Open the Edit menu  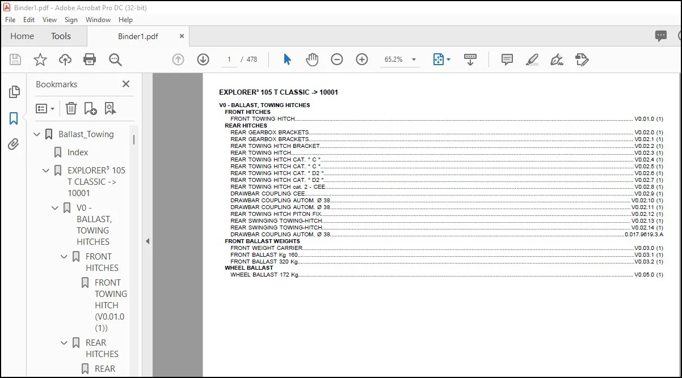click(x=29, y=19)
